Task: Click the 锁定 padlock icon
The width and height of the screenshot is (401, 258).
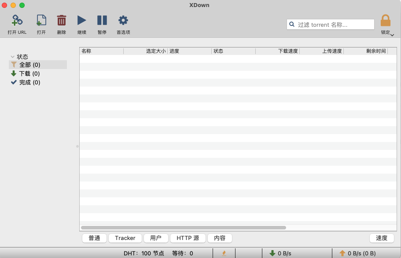Action: point(386,20)
